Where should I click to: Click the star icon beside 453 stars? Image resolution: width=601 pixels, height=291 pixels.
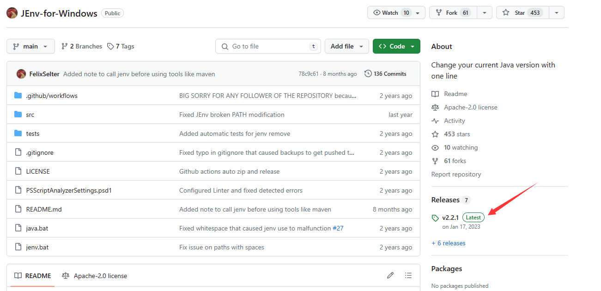pos(435,134)
